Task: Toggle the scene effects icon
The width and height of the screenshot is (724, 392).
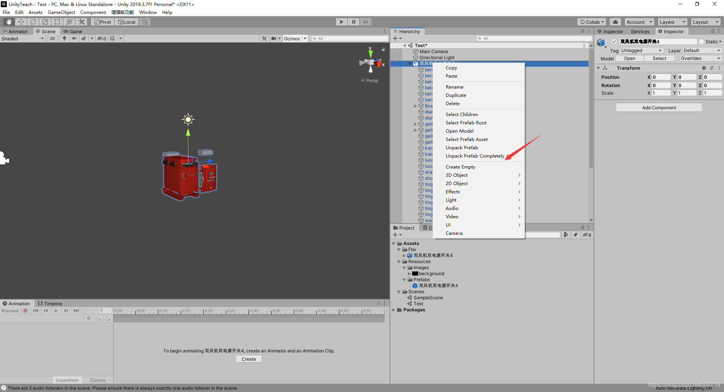Action: [84, 38]
